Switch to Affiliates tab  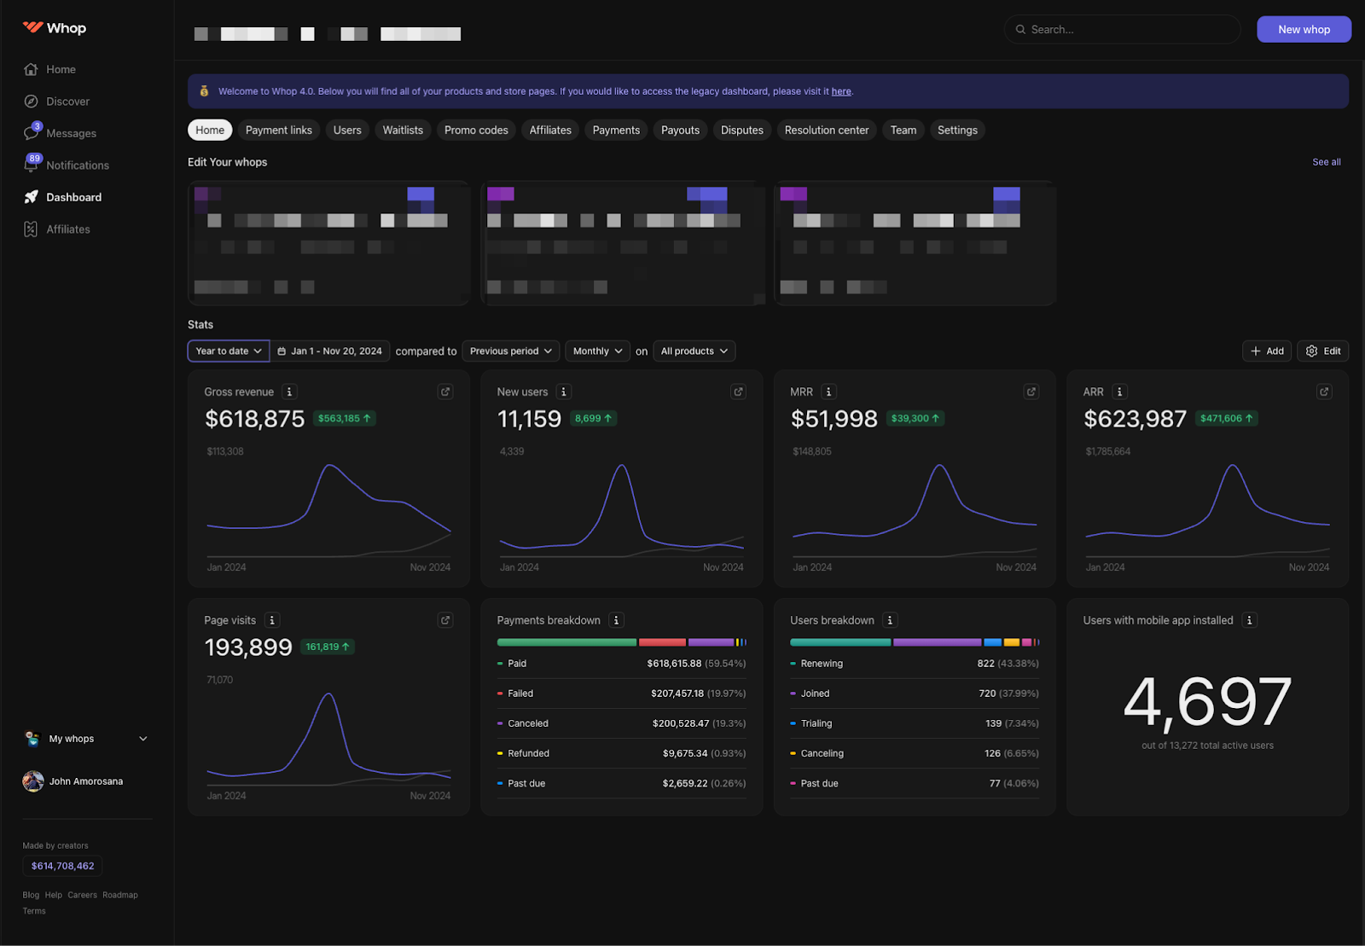tap(550, 130)
